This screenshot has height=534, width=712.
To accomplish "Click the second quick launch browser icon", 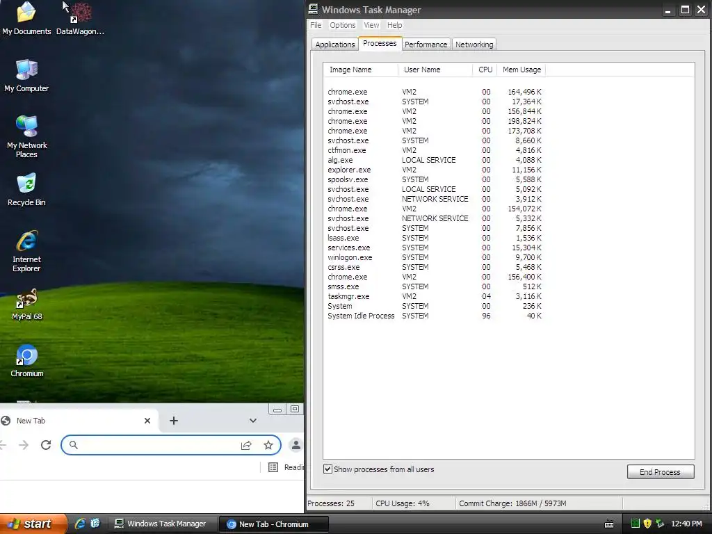I will [x=95, y=524].
